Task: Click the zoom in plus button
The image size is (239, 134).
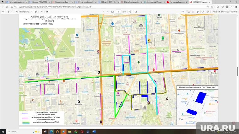Action: [x=108, y=12]
